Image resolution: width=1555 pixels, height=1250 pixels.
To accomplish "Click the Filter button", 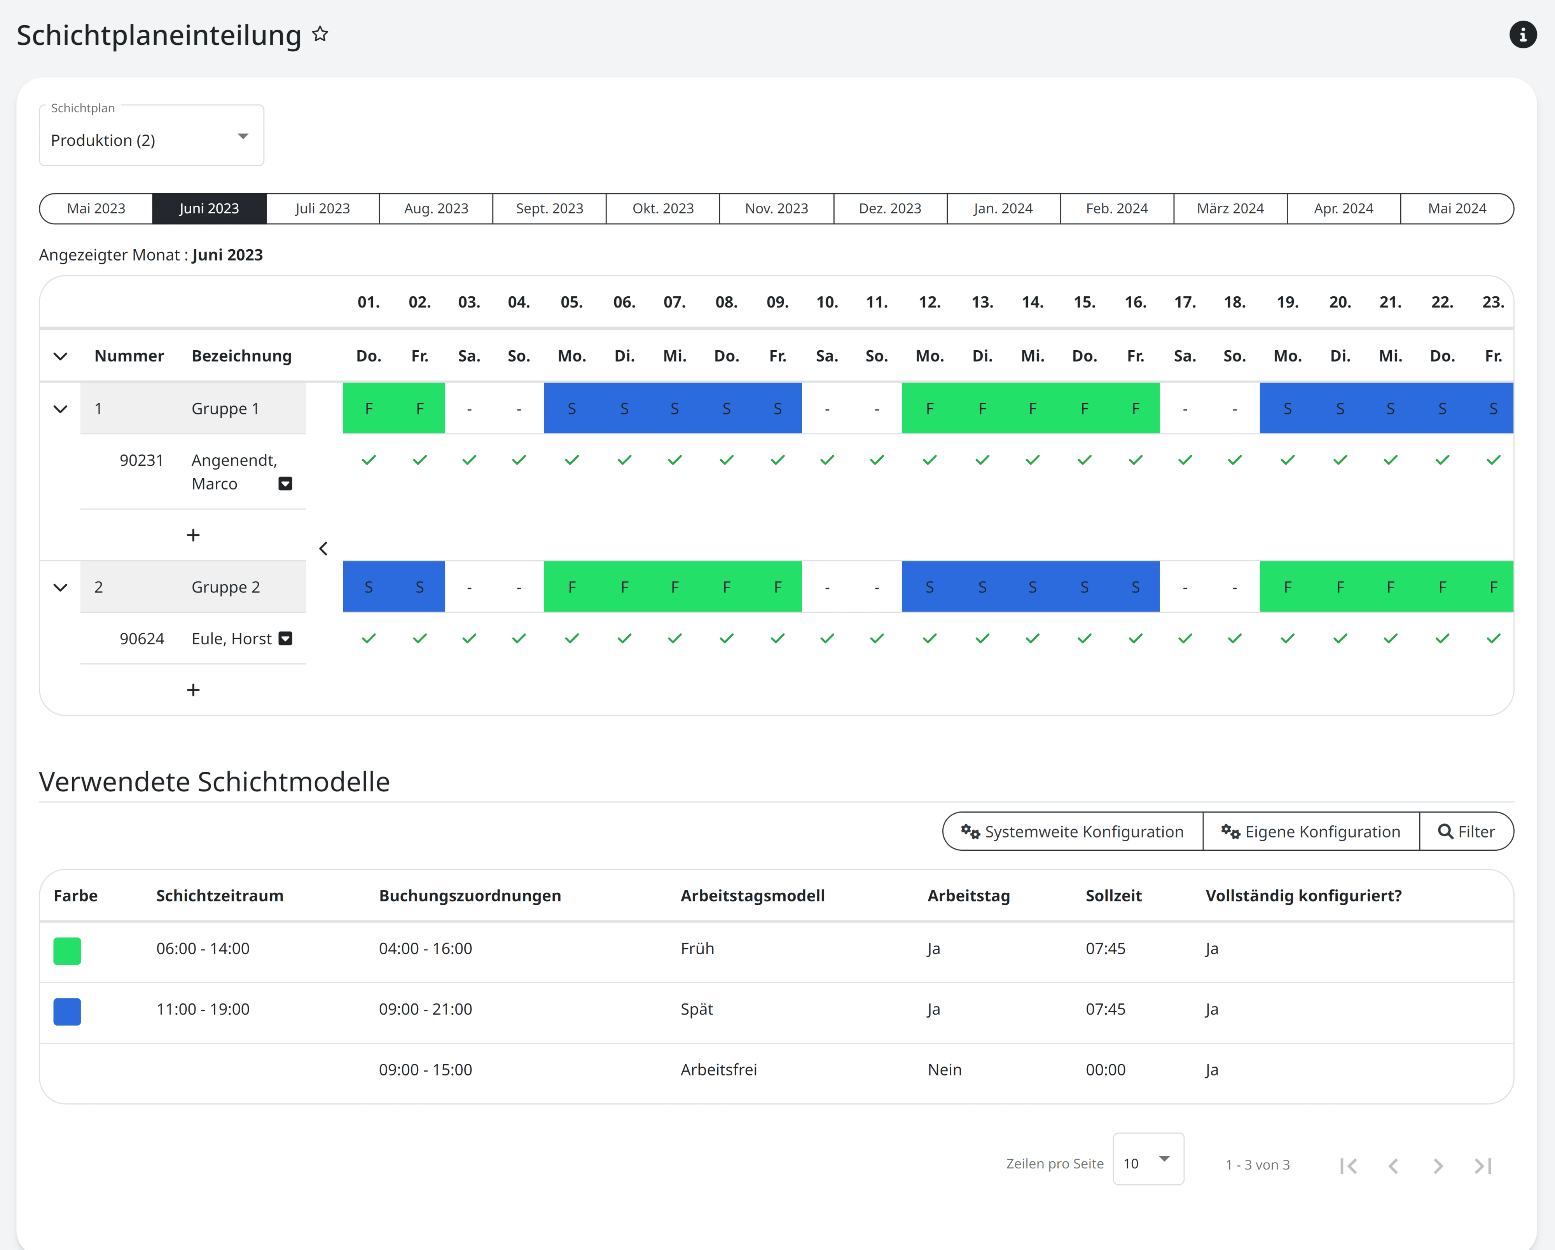I will 1466,832.
